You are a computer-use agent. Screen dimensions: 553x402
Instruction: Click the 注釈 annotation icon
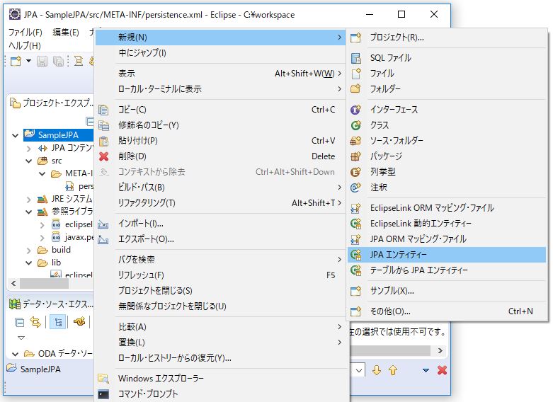pyautogui.click(x=356, y=188)
